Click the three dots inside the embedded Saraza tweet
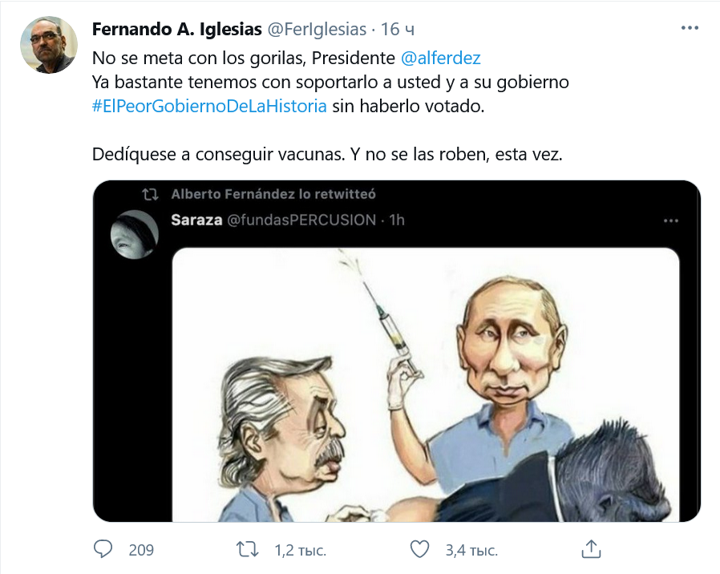 pos(670,219)
